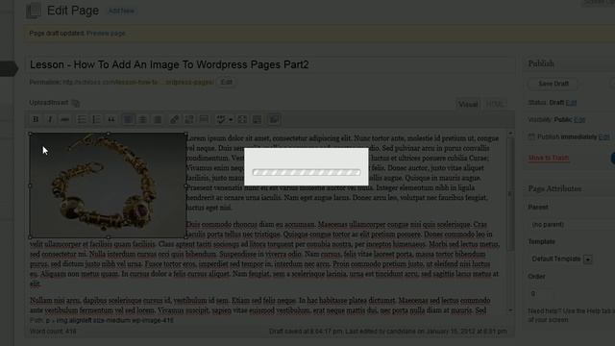Image resolution: width=615 pixels, height=346 pixels.
Task: Align content to the center
Action: tap(143, 119)
